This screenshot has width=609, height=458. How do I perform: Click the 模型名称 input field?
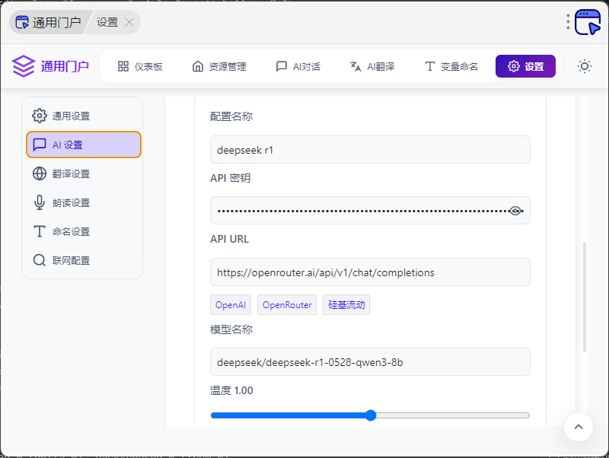370,362
